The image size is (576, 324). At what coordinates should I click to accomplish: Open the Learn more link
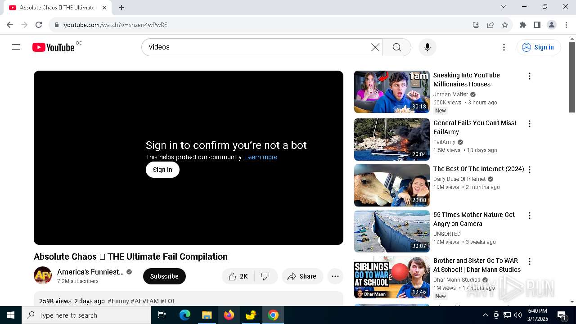click(261, 157)
